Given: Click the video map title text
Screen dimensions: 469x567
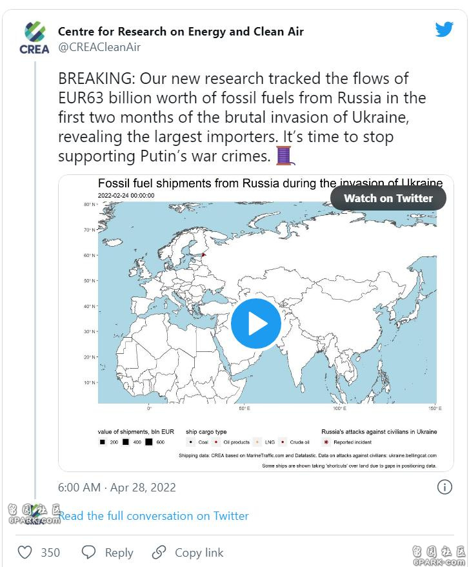Looking at the screenshot, I should pos(270,183).
